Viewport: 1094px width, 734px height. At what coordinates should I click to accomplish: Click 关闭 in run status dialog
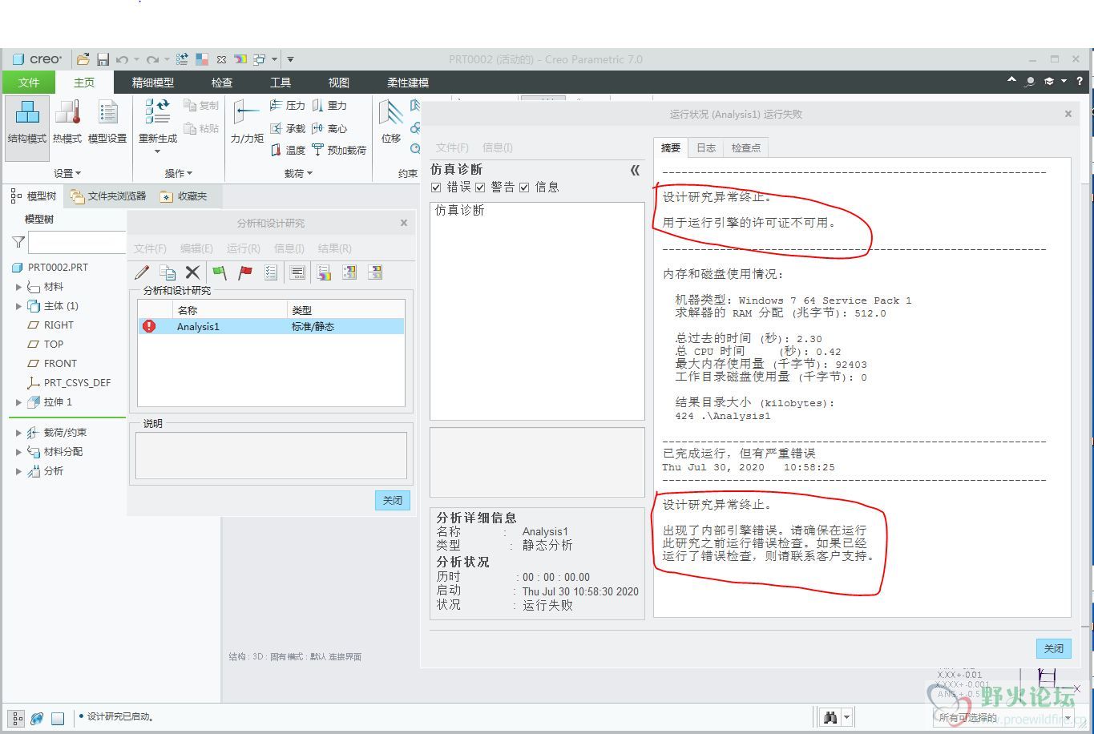pos(1053,649)
